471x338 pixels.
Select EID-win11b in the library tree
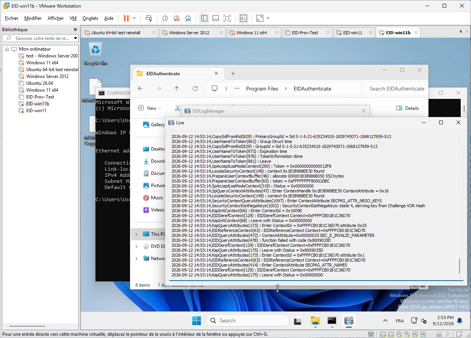(x=34, y=104)
